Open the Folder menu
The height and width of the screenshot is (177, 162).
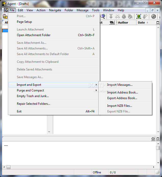[69, 10]
